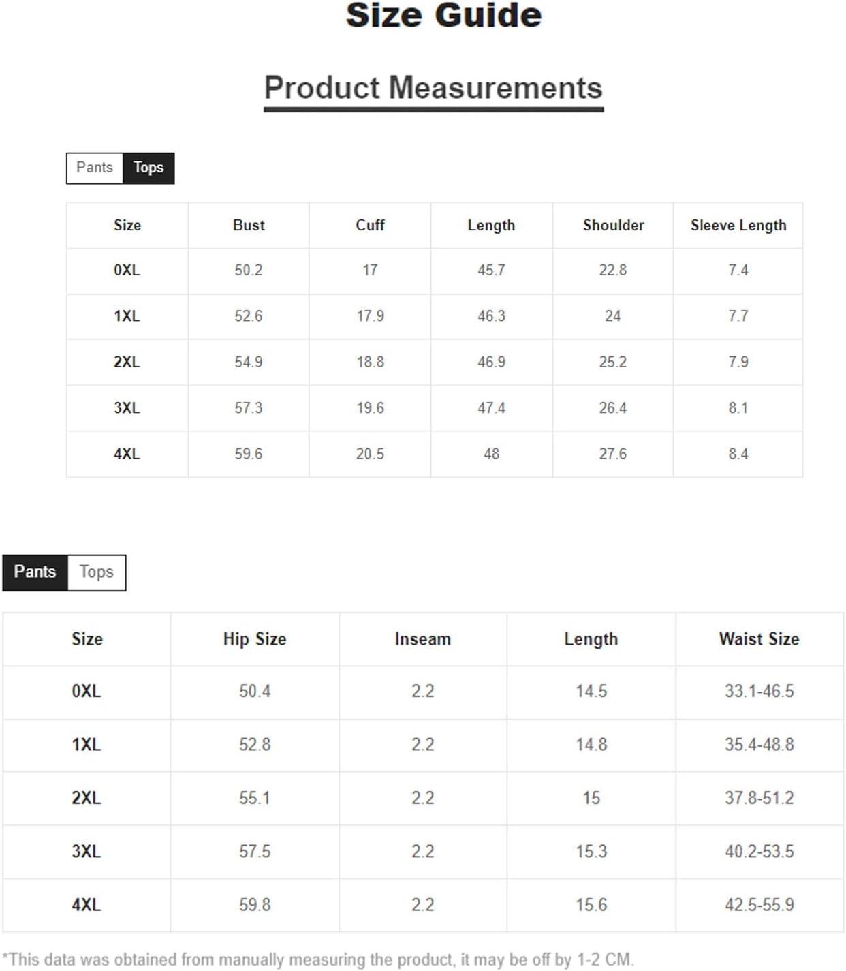Viewport: 846px width, 971px height.
Task: Select the 1XL pants length 14.8
Action: [x=591, y=745]
